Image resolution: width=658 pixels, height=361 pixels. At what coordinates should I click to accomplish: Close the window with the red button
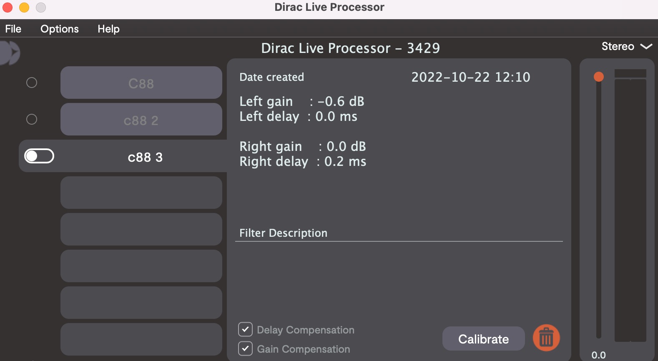(8, 8)
